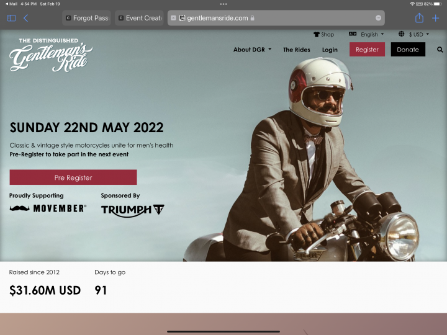The image size is (447, 335).
Task: Return to the Mail app via status bar
Action: (11, 4)
